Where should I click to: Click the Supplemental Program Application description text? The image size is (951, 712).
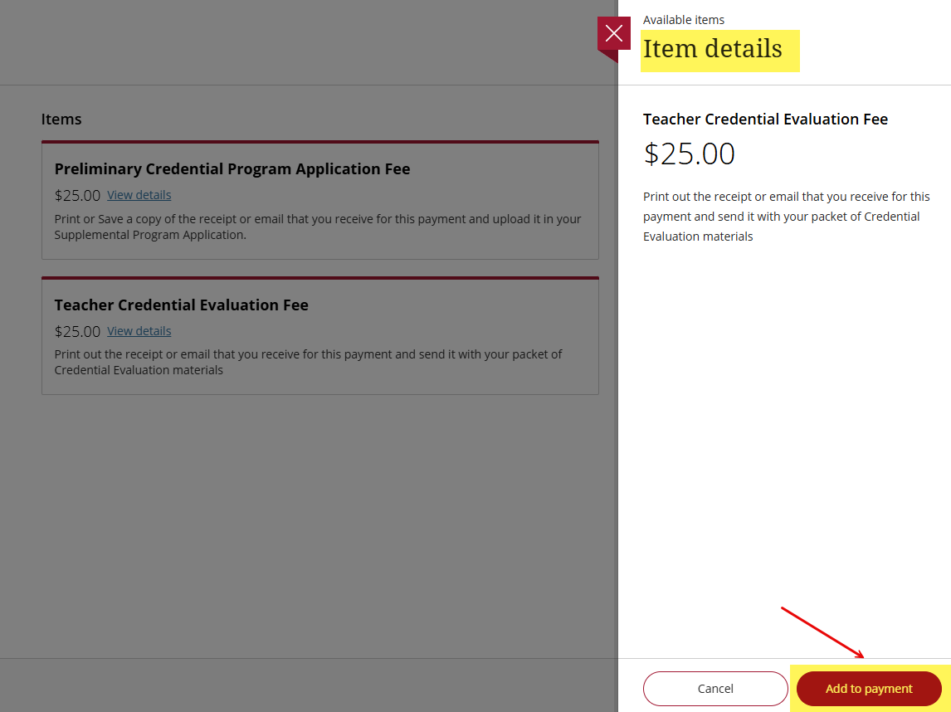click(x=318, y=226)
